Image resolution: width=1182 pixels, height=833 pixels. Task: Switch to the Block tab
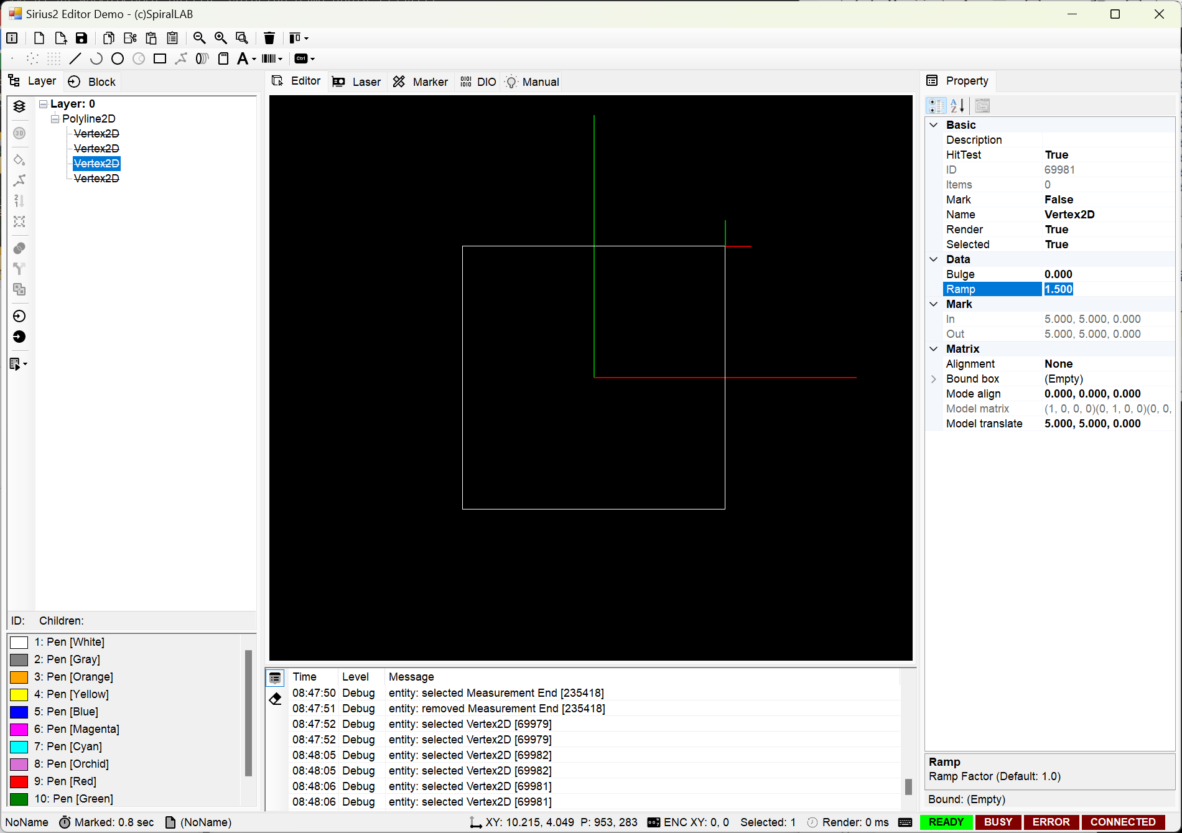(92, 82)
